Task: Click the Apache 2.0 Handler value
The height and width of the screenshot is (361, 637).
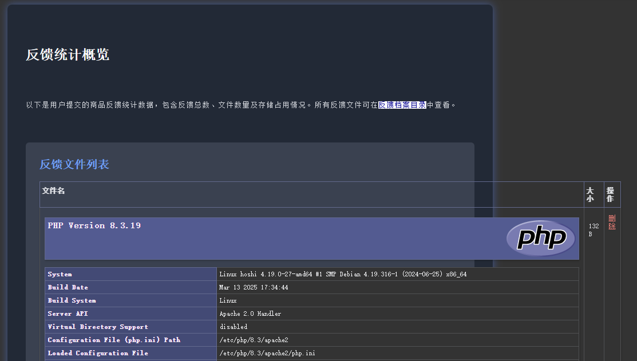Action: pyautogui.click(x=250, y=314)
